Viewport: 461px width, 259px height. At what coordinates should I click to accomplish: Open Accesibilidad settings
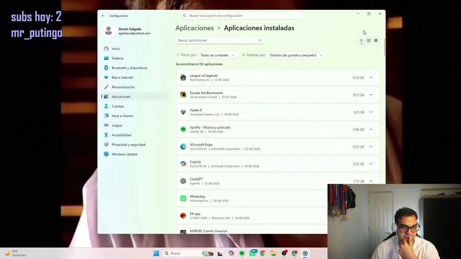click(x=135, y=135)
